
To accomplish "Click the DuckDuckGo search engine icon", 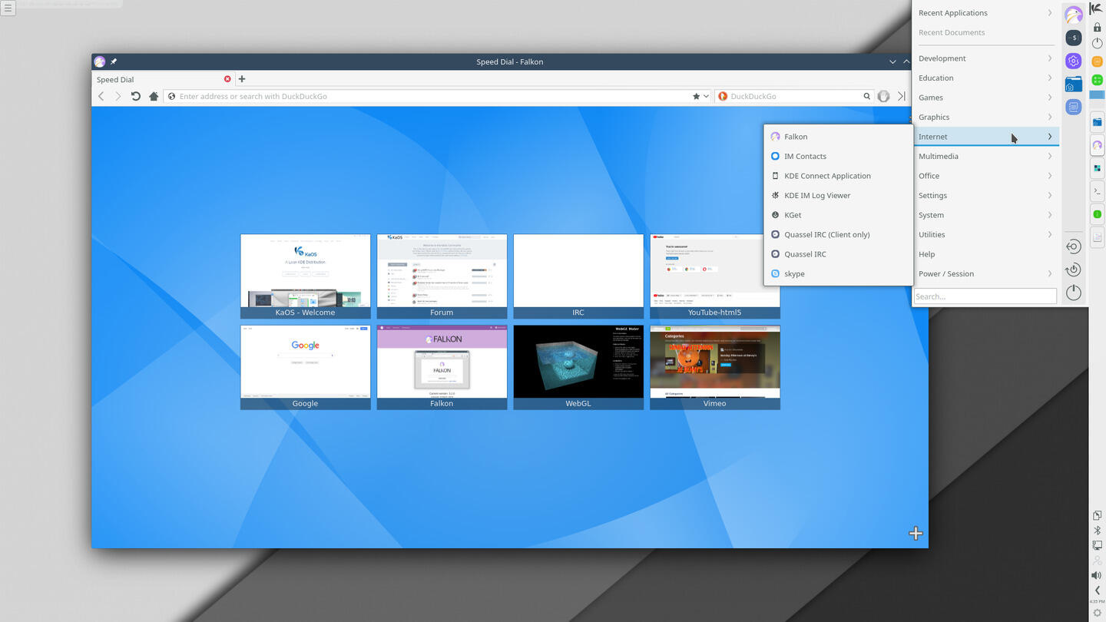I will click(x=722, y=96).
